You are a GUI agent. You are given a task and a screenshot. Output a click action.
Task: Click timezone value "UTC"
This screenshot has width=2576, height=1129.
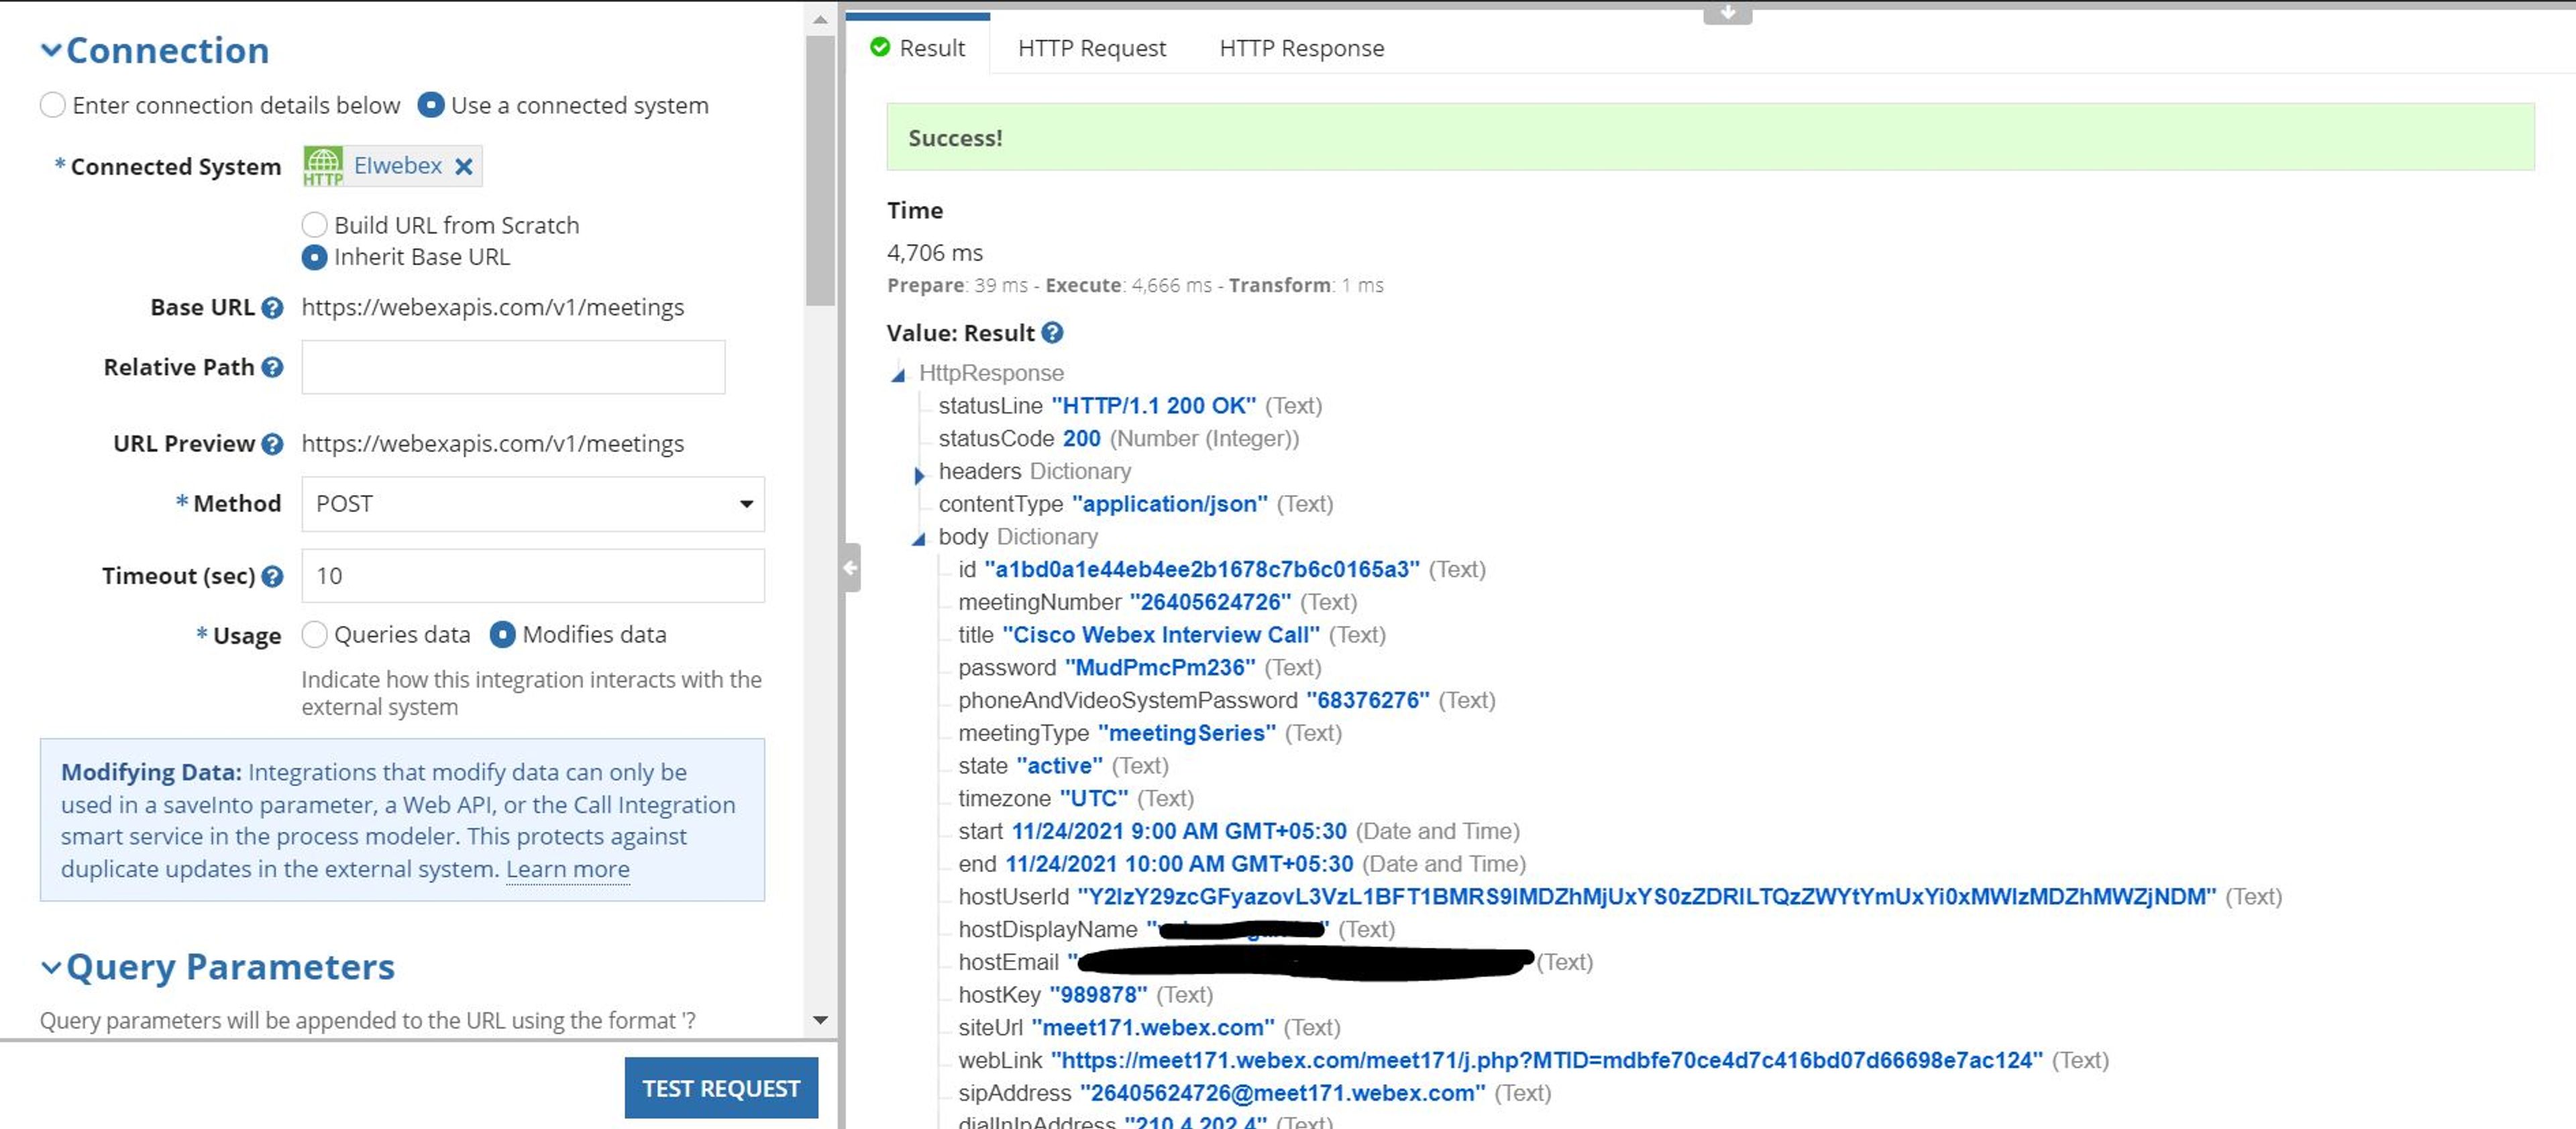(1093, 799)
